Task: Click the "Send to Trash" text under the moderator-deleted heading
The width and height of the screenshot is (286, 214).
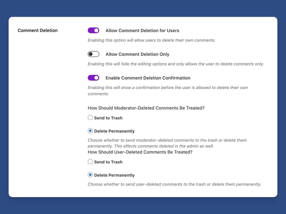Action: point(108,118)
